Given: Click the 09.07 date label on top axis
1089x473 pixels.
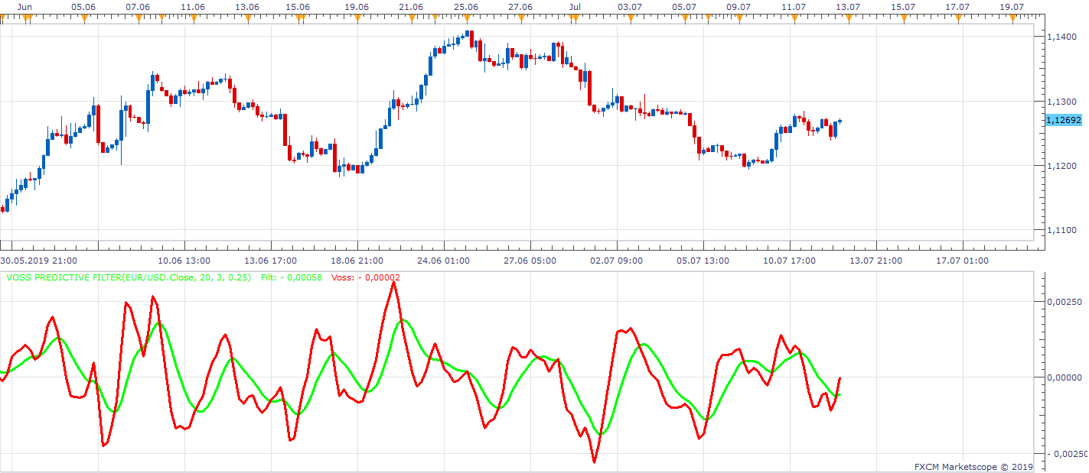Looking at the screenshot, I should click(x=738, y=6).
